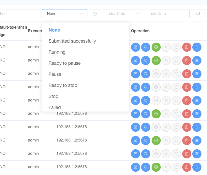Click the edit icon in the first row

pos(136,47)
